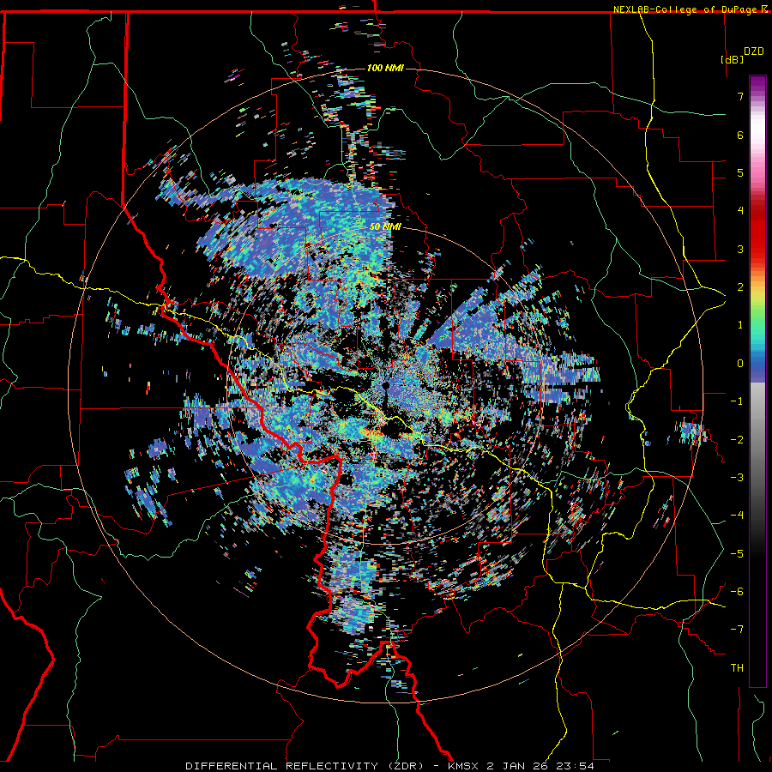Select the 7 dB scale value
The image size is (772, 772).
click(x=740, y=96)
